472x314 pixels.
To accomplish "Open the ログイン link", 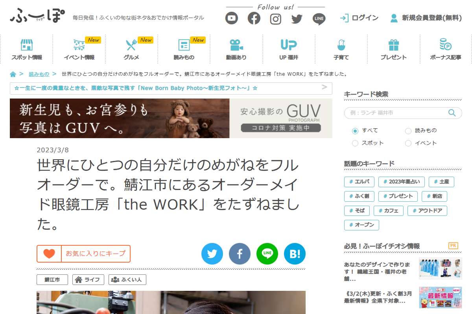I will coord(359,18).
